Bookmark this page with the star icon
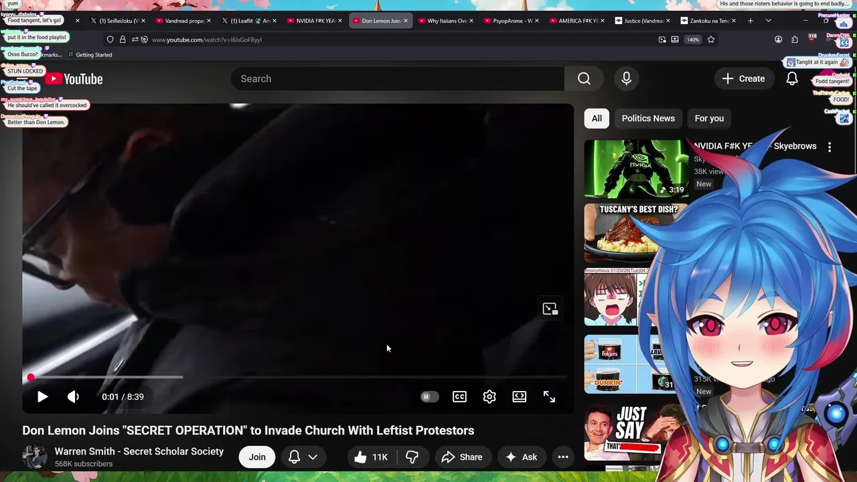 pos(711,39)
